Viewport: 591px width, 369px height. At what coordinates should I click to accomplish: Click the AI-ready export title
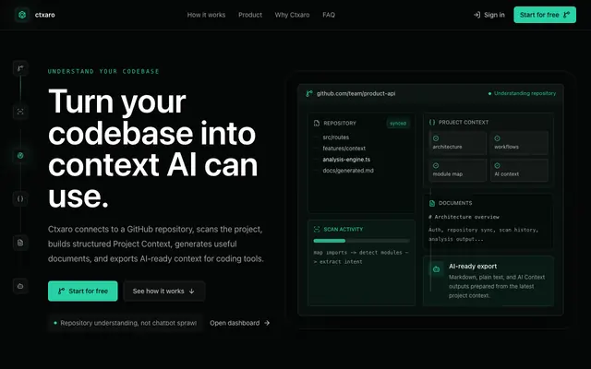coord(473,267)
